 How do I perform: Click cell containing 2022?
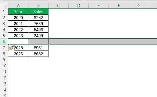point(18,30)
